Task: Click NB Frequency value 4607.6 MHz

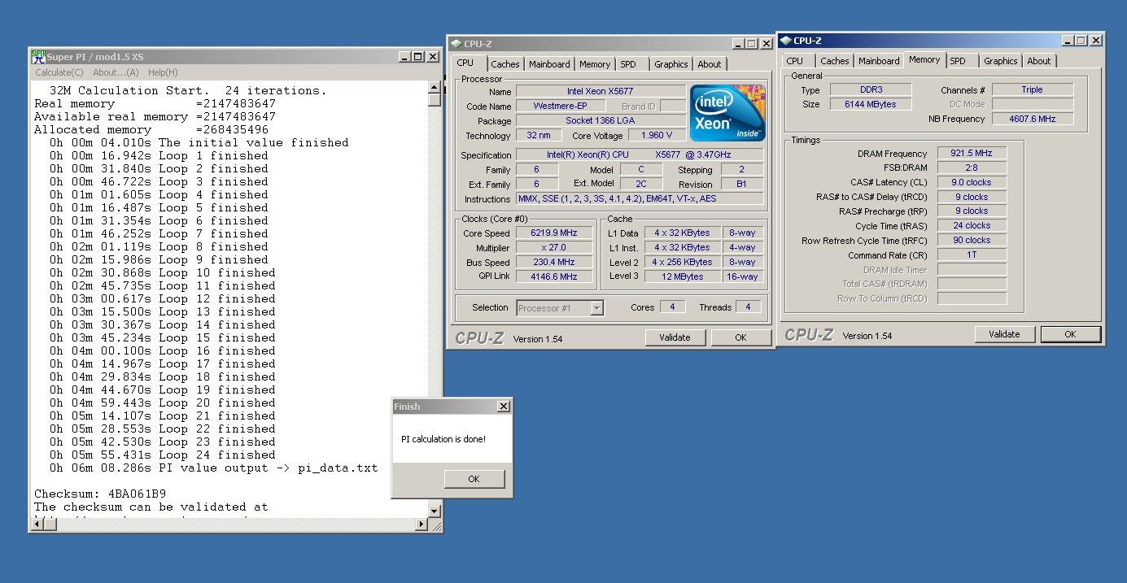Action: [x=1032, y=119]
